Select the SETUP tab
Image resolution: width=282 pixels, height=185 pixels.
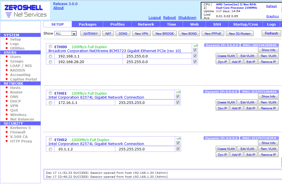58,24
